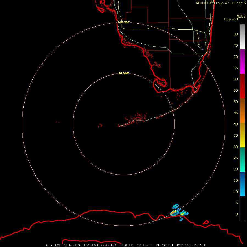Click the KBYX station identifier in the caption
This screenshot has width=247, height=247.
pyautogui.click(x=161, y=245)
